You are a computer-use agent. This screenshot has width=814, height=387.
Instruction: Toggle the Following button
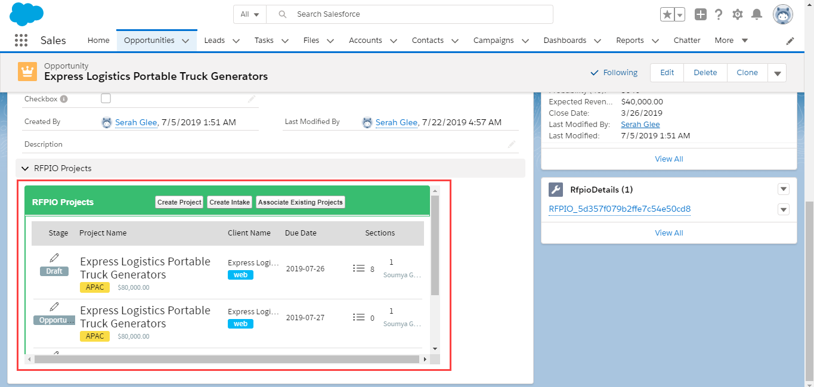click(x=614, y=73)
